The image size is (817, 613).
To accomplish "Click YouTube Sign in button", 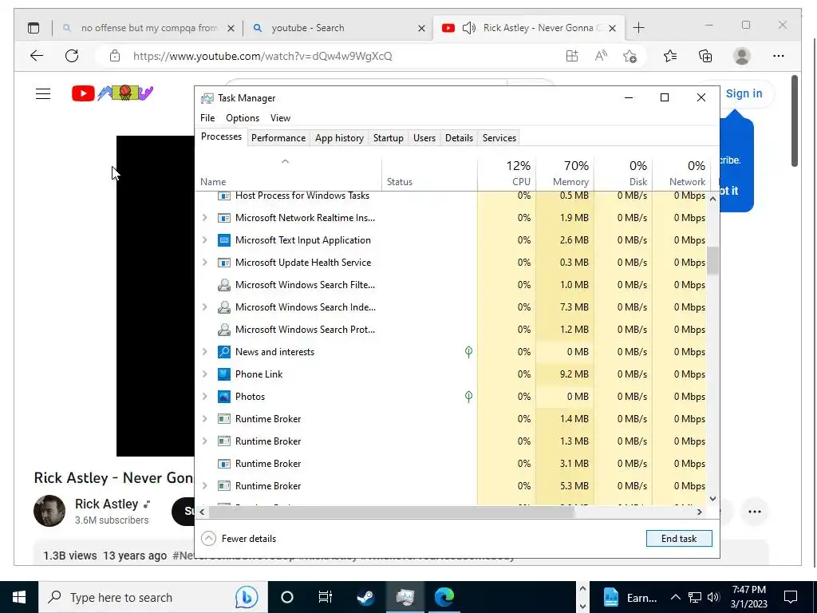I will 744,94.
